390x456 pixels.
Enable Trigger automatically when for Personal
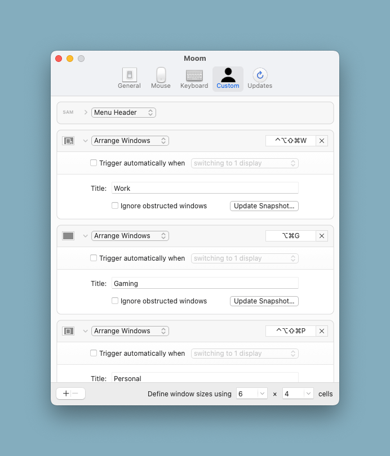click(94, 353)
